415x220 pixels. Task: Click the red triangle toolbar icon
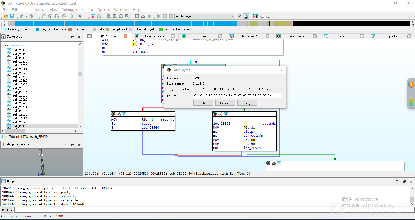pyautogui.click(x=93, y=16)
